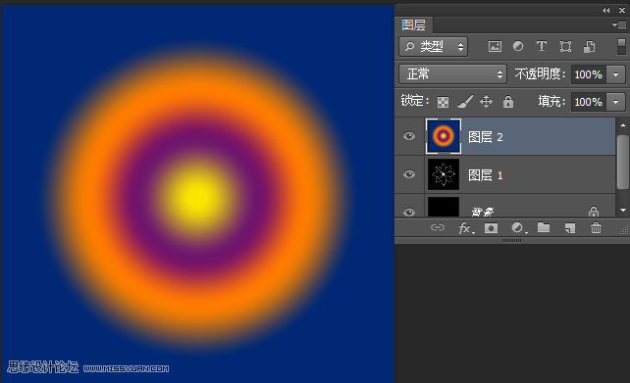This screenshot has width=630, height=383.
Task: Open the 正常 blend mode dropdown
Action: 452,74
